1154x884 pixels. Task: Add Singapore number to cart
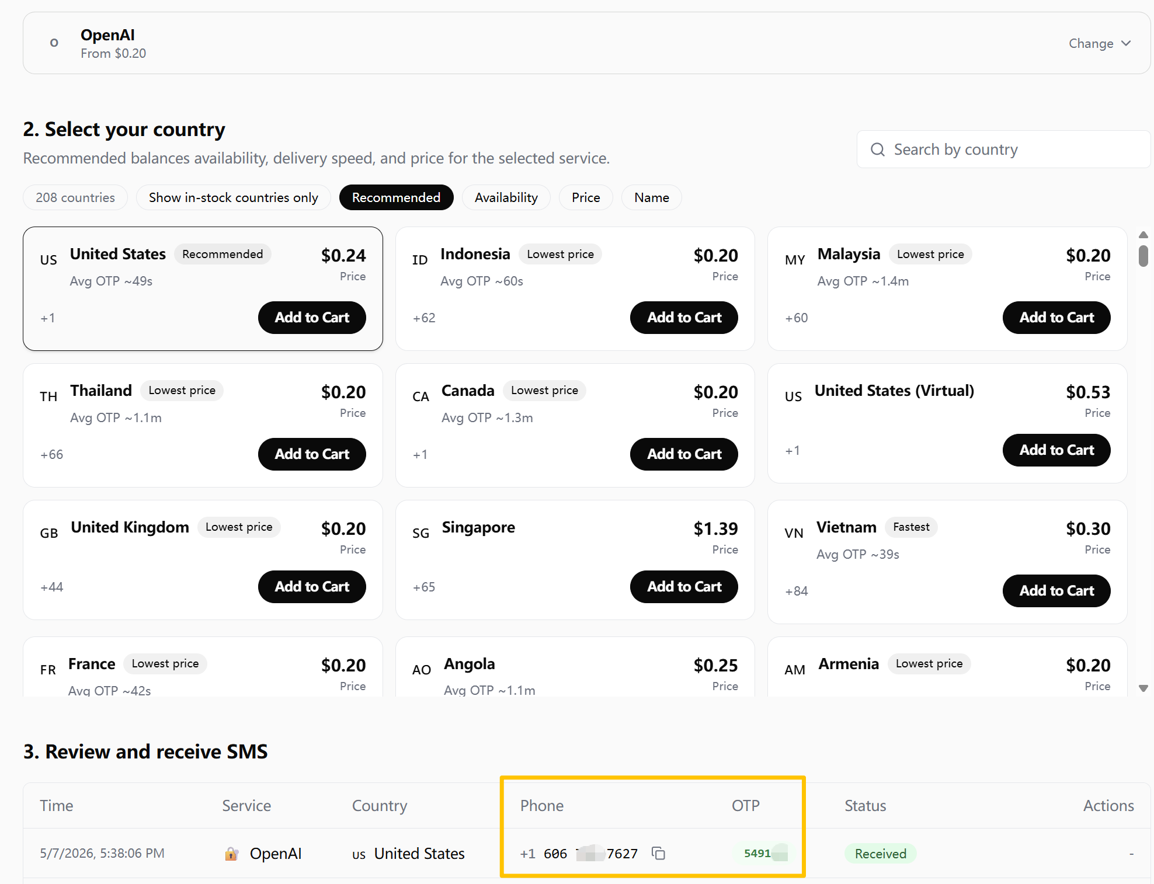(684, 587)
